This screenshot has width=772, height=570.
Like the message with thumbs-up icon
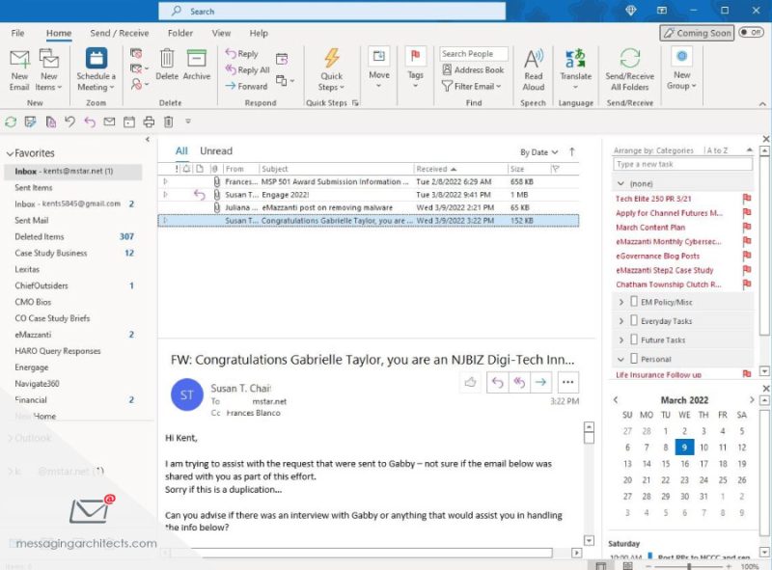point(471,382)
